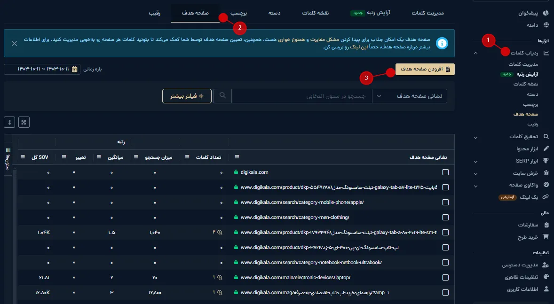Check the digikala.com row checkbox
This screenshot has width=554, height=304.
(x=445, y=172)
